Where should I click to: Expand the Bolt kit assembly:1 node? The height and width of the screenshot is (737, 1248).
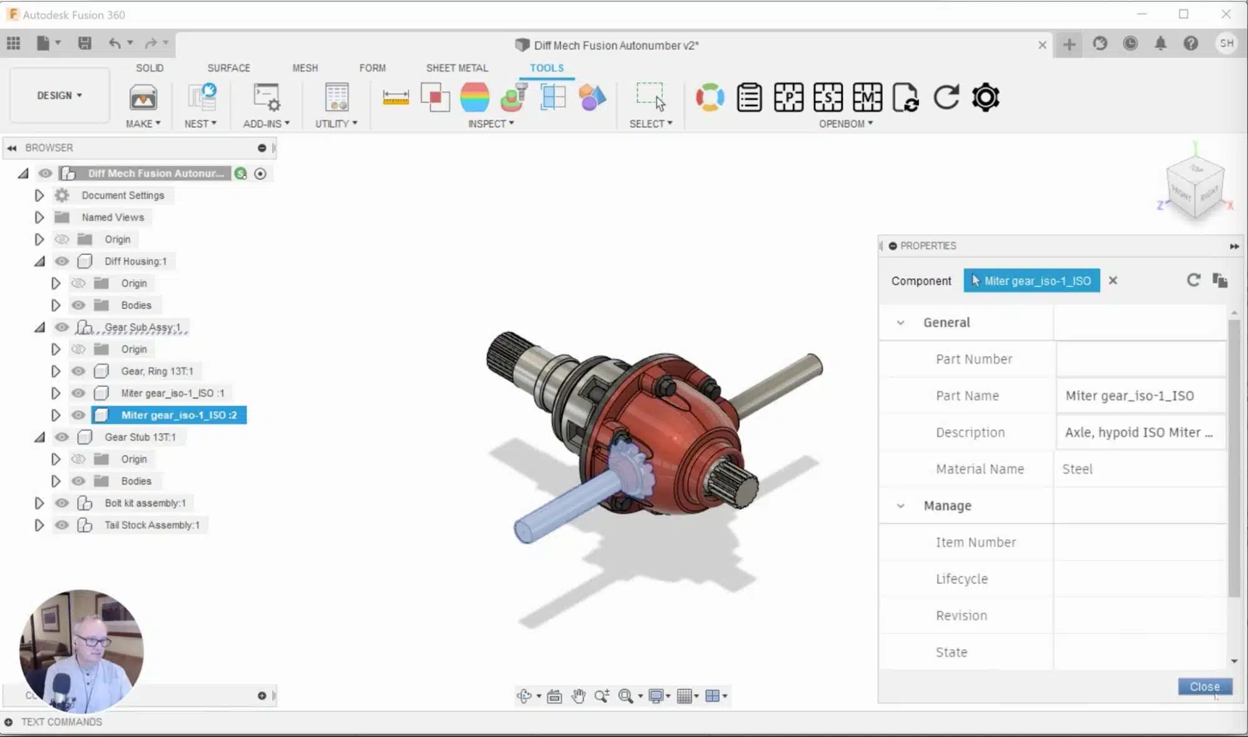point(39,503)
